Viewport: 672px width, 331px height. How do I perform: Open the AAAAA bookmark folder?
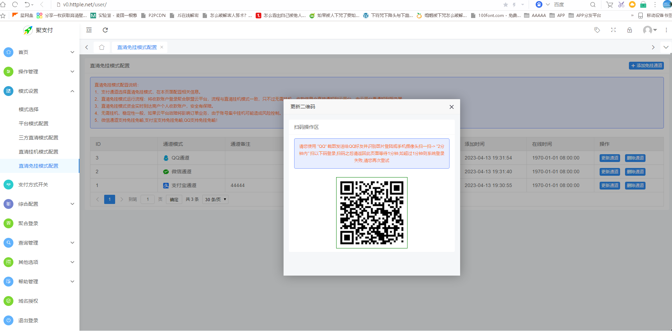pos(535,16)
